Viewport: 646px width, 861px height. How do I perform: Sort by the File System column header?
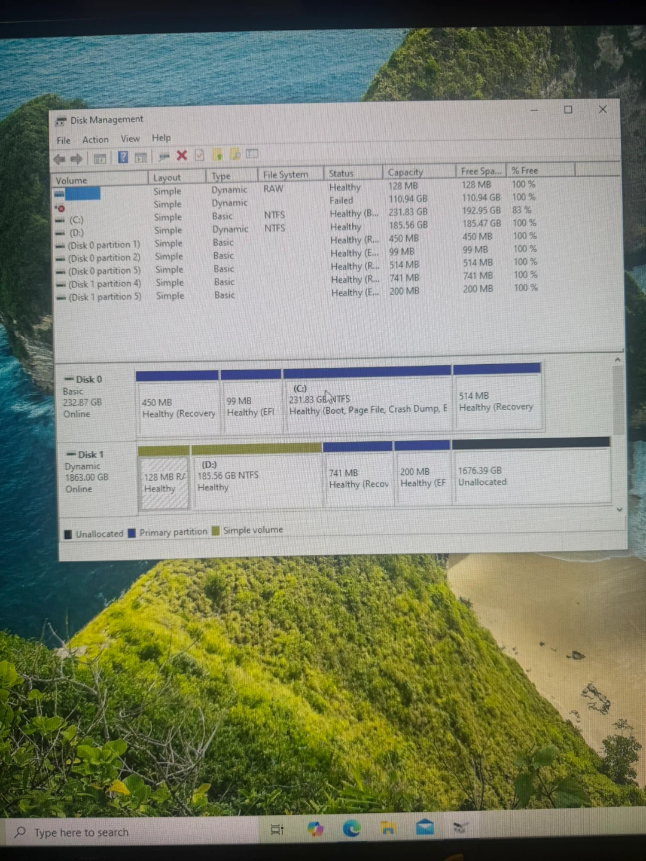(285, 175)
